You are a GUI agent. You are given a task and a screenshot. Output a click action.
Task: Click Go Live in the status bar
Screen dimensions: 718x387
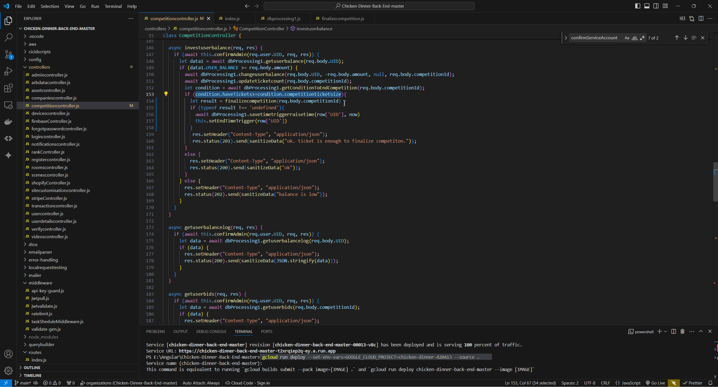(x=655, y=383)
